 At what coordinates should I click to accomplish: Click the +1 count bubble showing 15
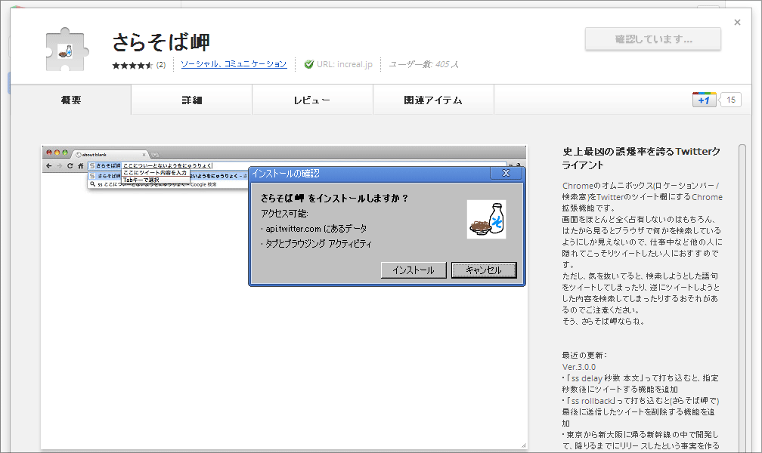tap(730, 100)
